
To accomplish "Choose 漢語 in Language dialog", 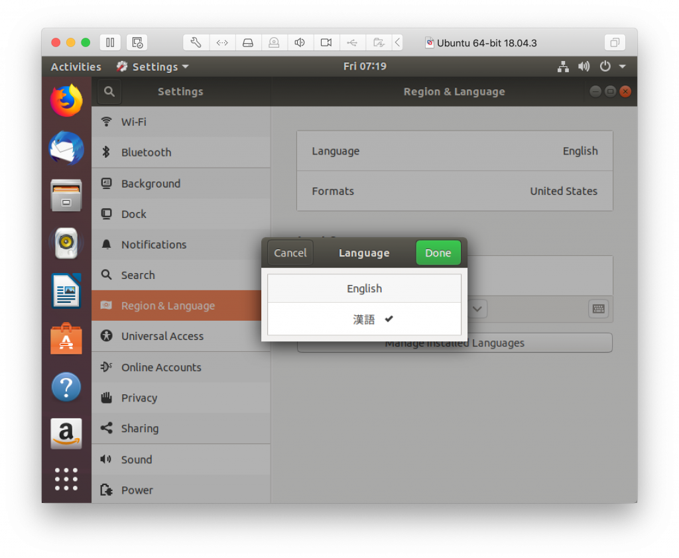I will tap(364, 319).
